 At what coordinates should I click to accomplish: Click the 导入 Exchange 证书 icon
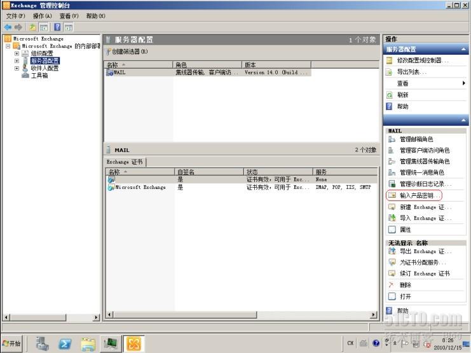(x=392, y=218)
